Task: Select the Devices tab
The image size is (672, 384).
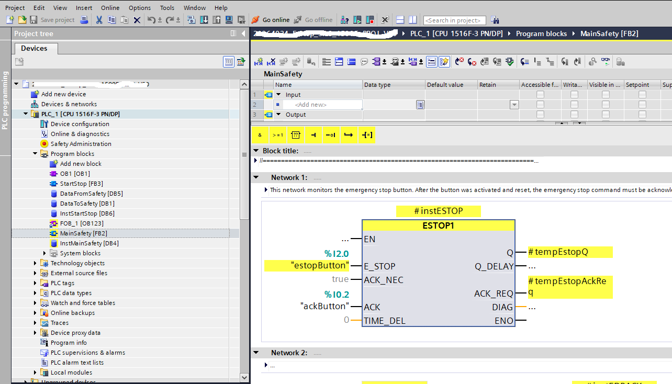Action: tap(34, 48)
